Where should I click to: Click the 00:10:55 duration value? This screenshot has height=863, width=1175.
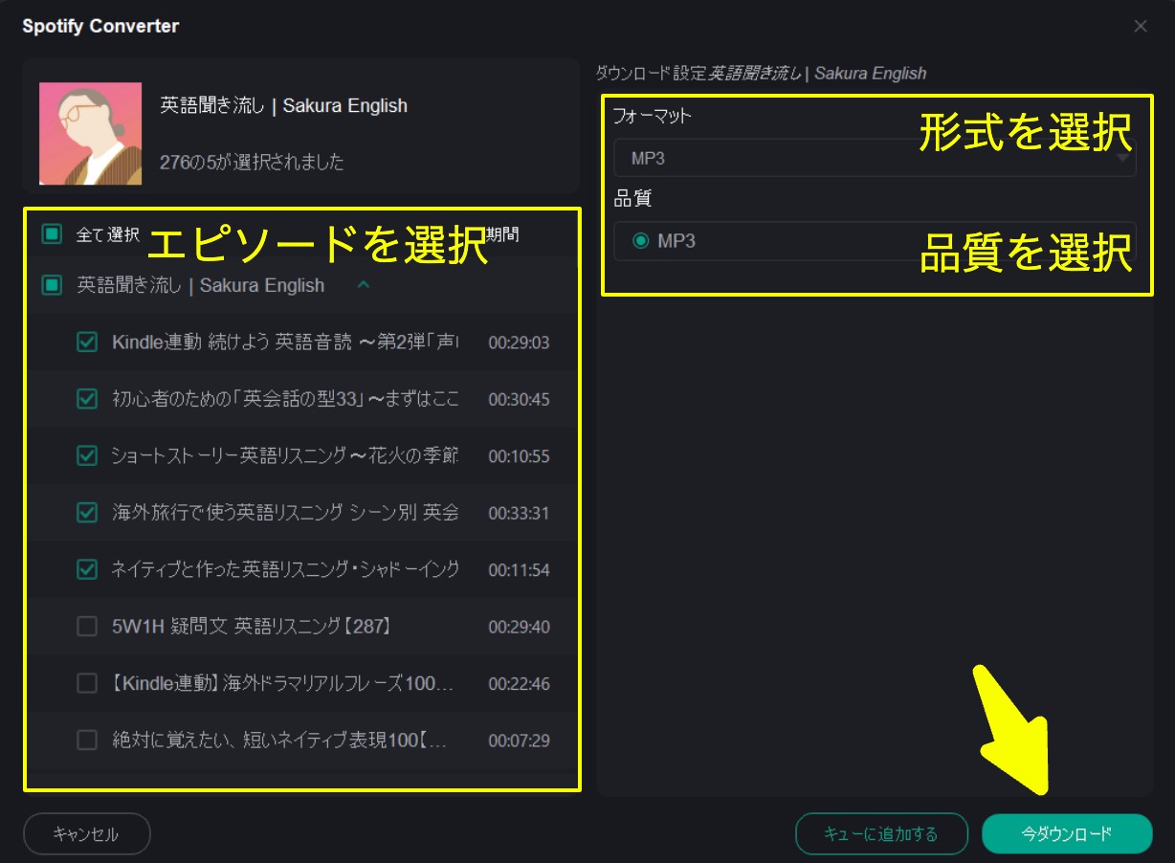(x=519, y=456)
